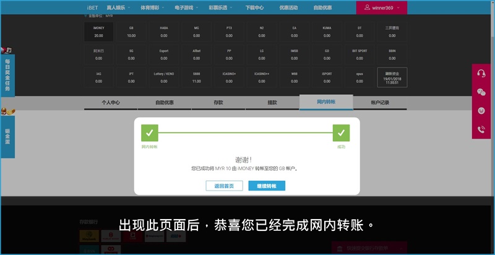Select the iSPORT wallet tile
The image size is (495, 255).
pyautogui.click(x=327, y=77)
